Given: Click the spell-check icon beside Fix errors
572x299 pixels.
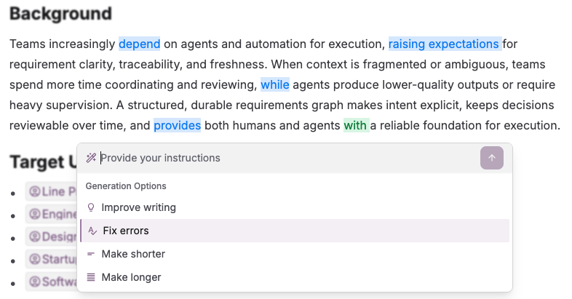Looking at the screenshot, I should click(92, 231).
